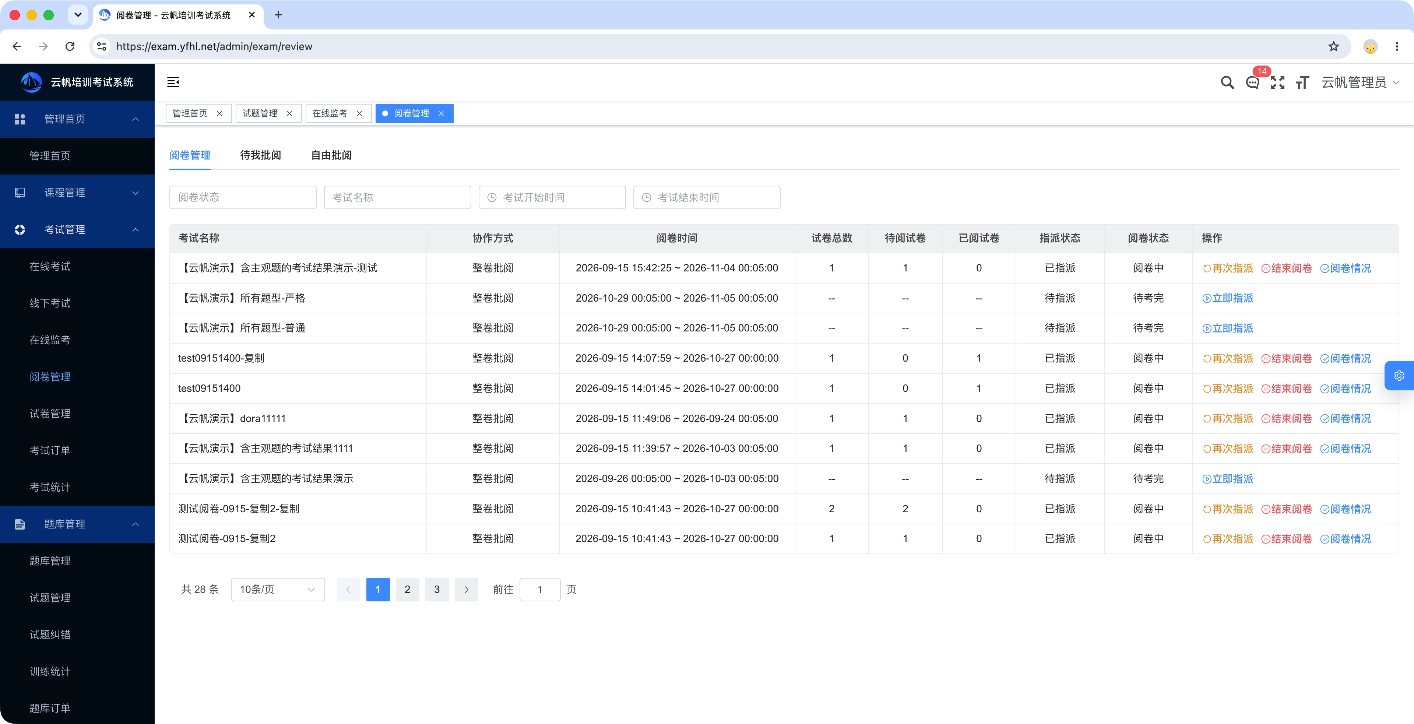Close the 在线监考 page tab

(359, 113)
